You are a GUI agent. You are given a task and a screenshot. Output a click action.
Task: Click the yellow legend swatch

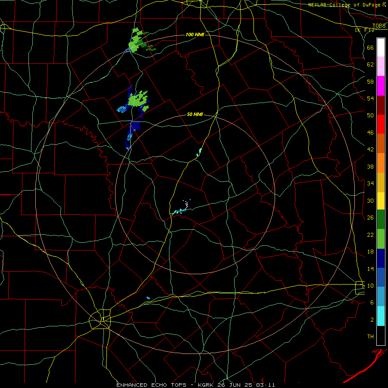pyautogui.click(x=381, y=200)
